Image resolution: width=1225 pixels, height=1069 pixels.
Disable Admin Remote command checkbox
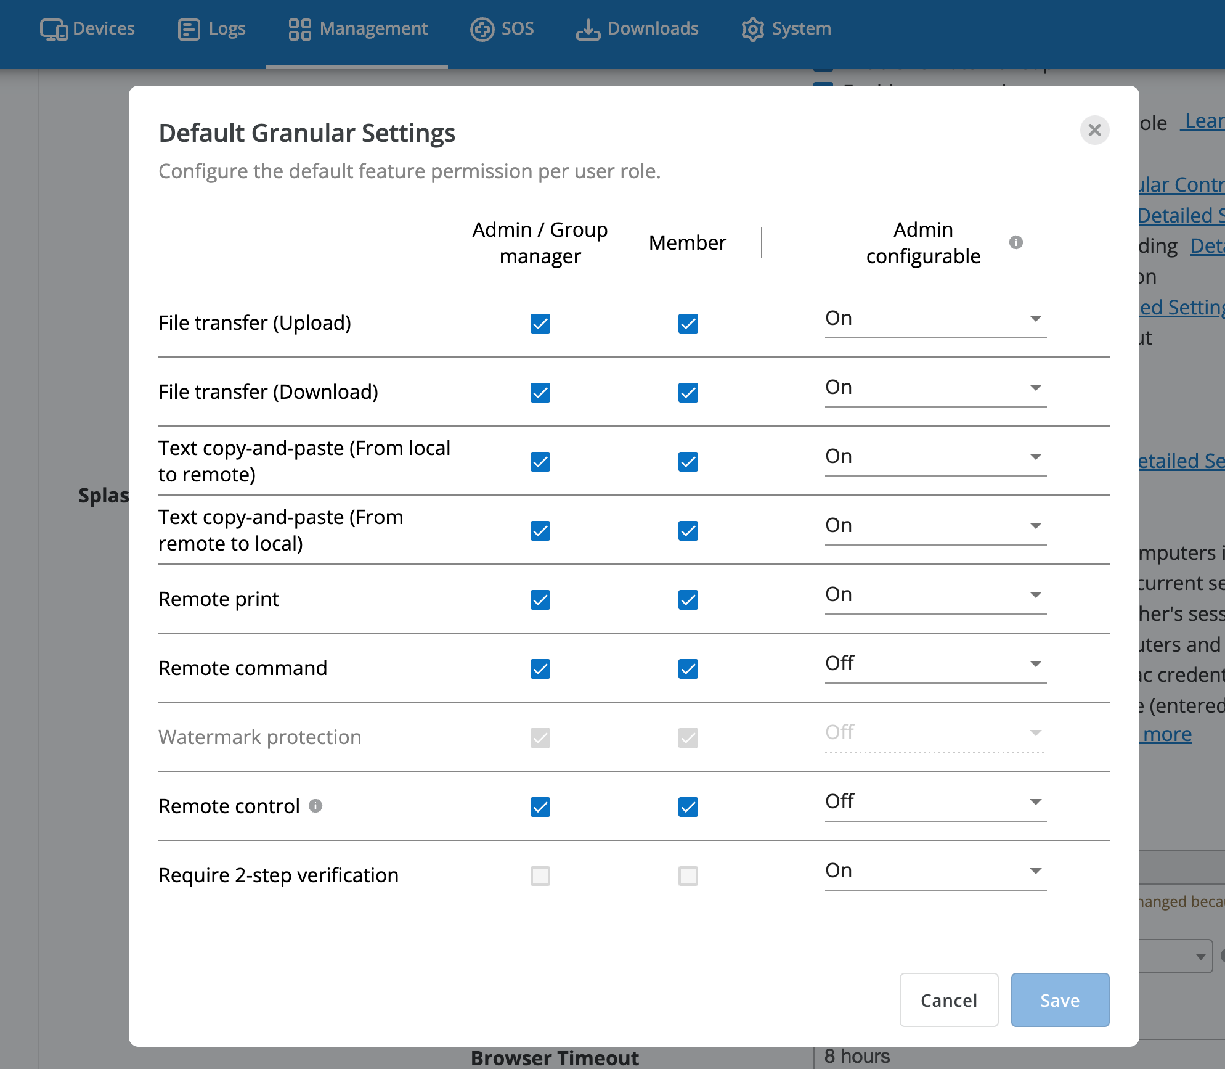point(540,669)
